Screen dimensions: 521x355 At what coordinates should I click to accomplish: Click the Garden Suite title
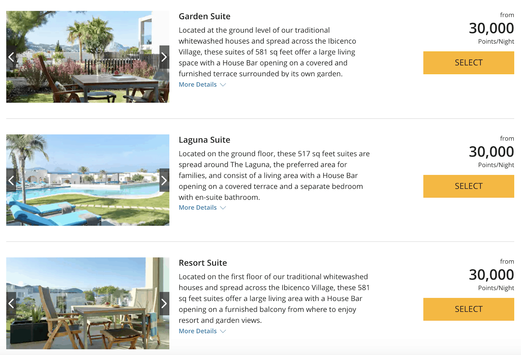pos(204,16)
